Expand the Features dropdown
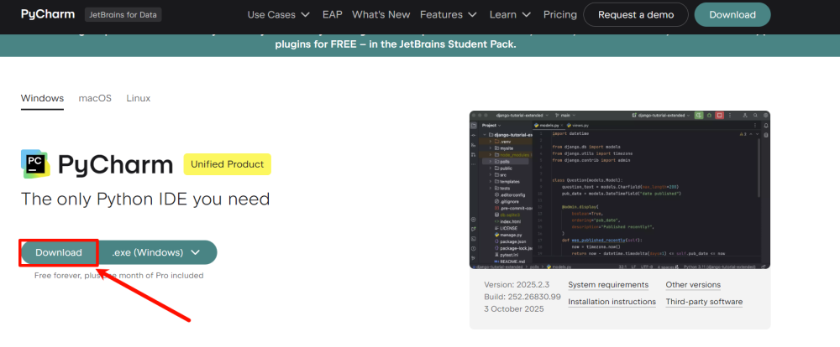The image size is (840, 347). [x=449, y=14]
